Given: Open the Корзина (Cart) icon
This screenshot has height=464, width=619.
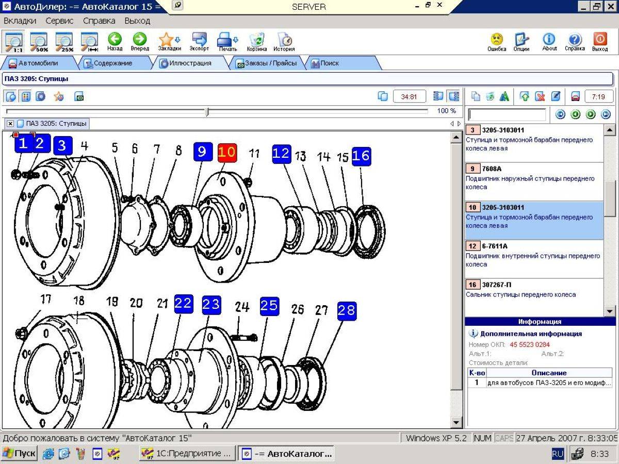Looking at the screenshot, I should (x=257, y=42).
